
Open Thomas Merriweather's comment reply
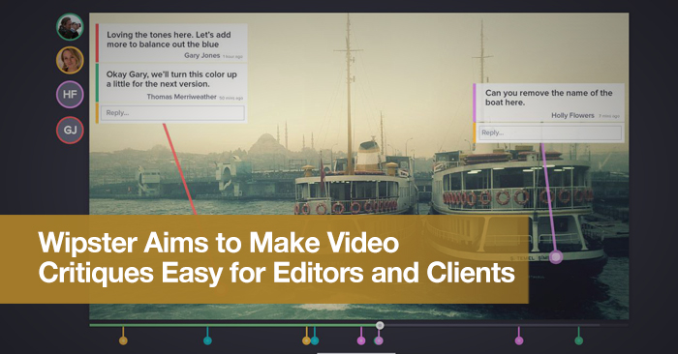pos(171,83)
